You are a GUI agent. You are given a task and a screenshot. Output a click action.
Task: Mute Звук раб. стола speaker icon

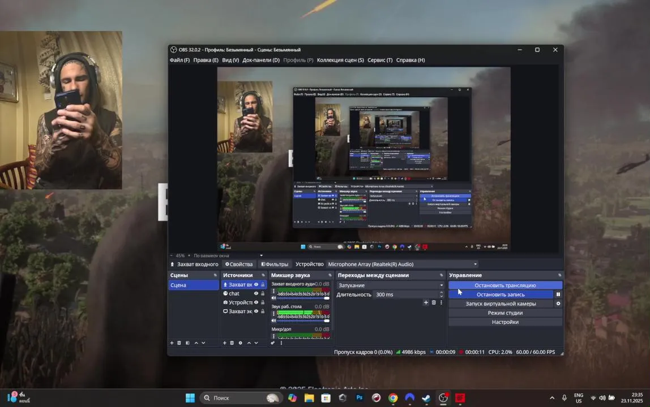pos(273,321)
